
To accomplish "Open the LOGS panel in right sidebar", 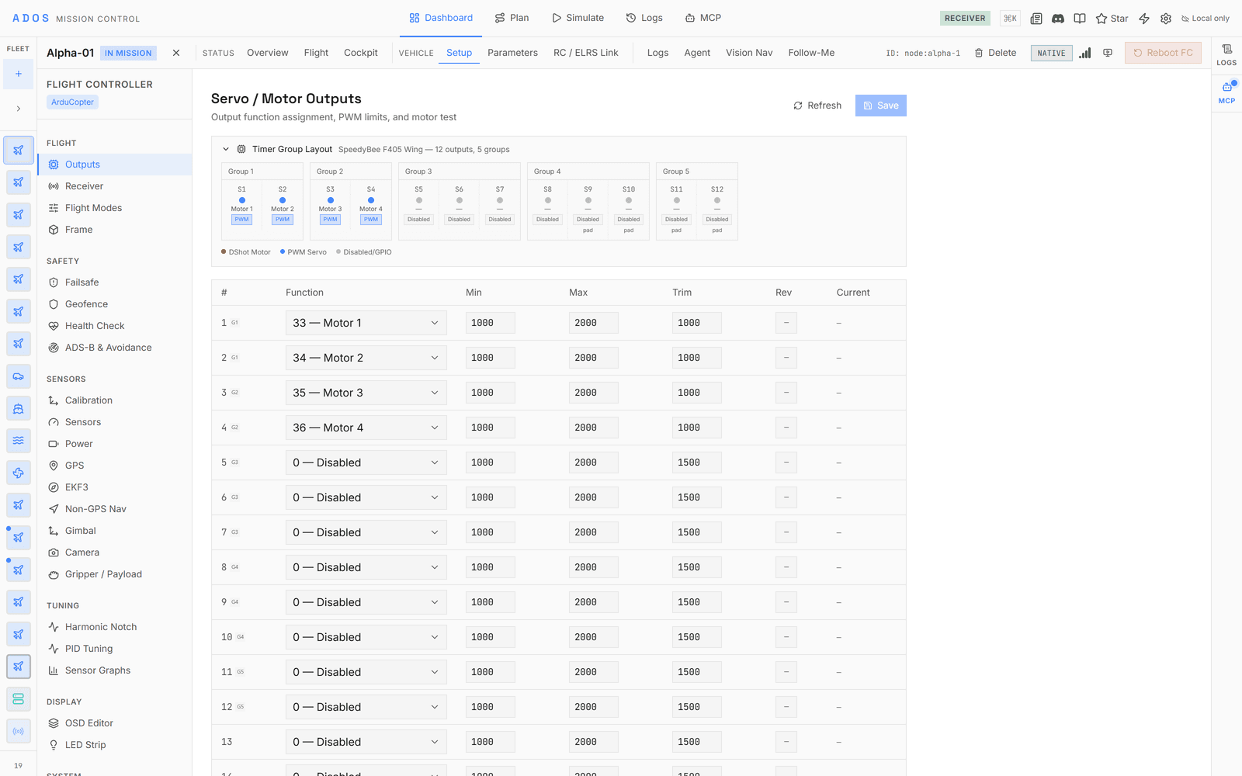I will (1226, 54).
